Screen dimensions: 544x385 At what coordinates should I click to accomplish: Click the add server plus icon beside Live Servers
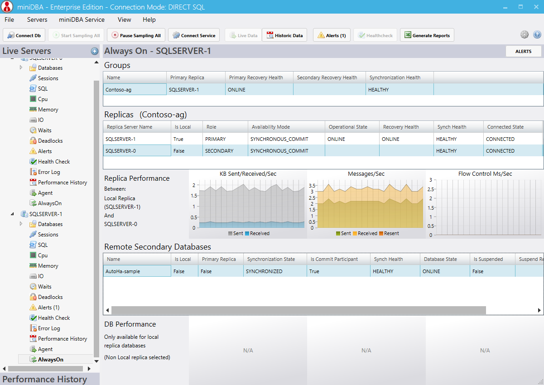point(94,51)
